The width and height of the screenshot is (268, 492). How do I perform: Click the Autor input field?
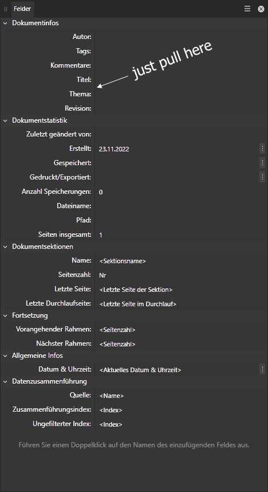pos(180,37)
